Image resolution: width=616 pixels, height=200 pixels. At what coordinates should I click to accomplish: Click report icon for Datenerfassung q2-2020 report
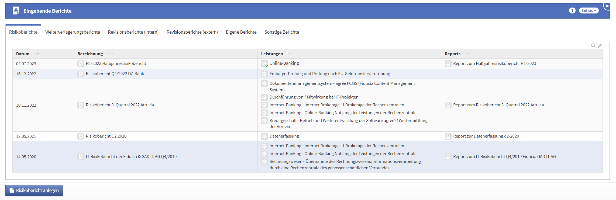[x=448, y=136]
